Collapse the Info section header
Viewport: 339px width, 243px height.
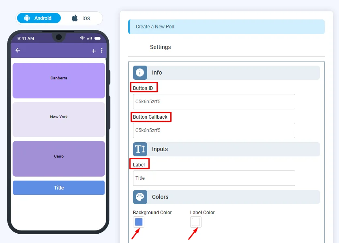click(226, 72)
